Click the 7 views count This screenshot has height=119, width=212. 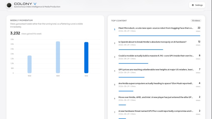coord(200,69)
